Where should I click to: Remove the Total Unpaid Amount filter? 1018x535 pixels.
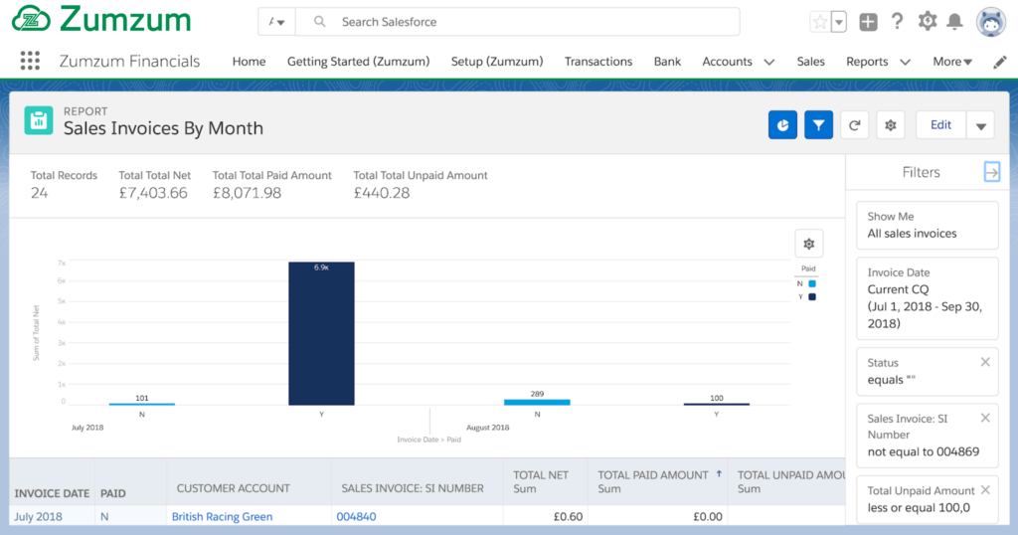pyautogui.click(x=985, y=489)
